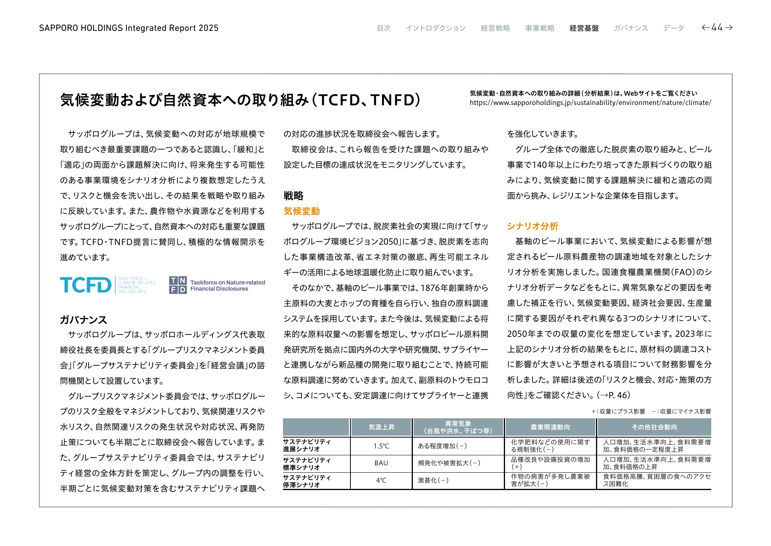Click the next page right arrow

[x=728, y=28]
